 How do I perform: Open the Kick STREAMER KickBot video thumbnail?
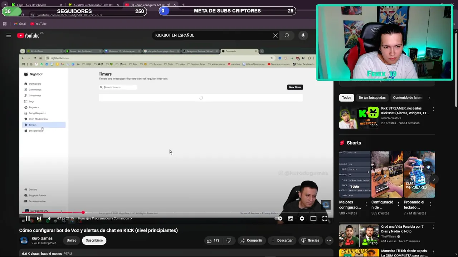coord(359,117)
